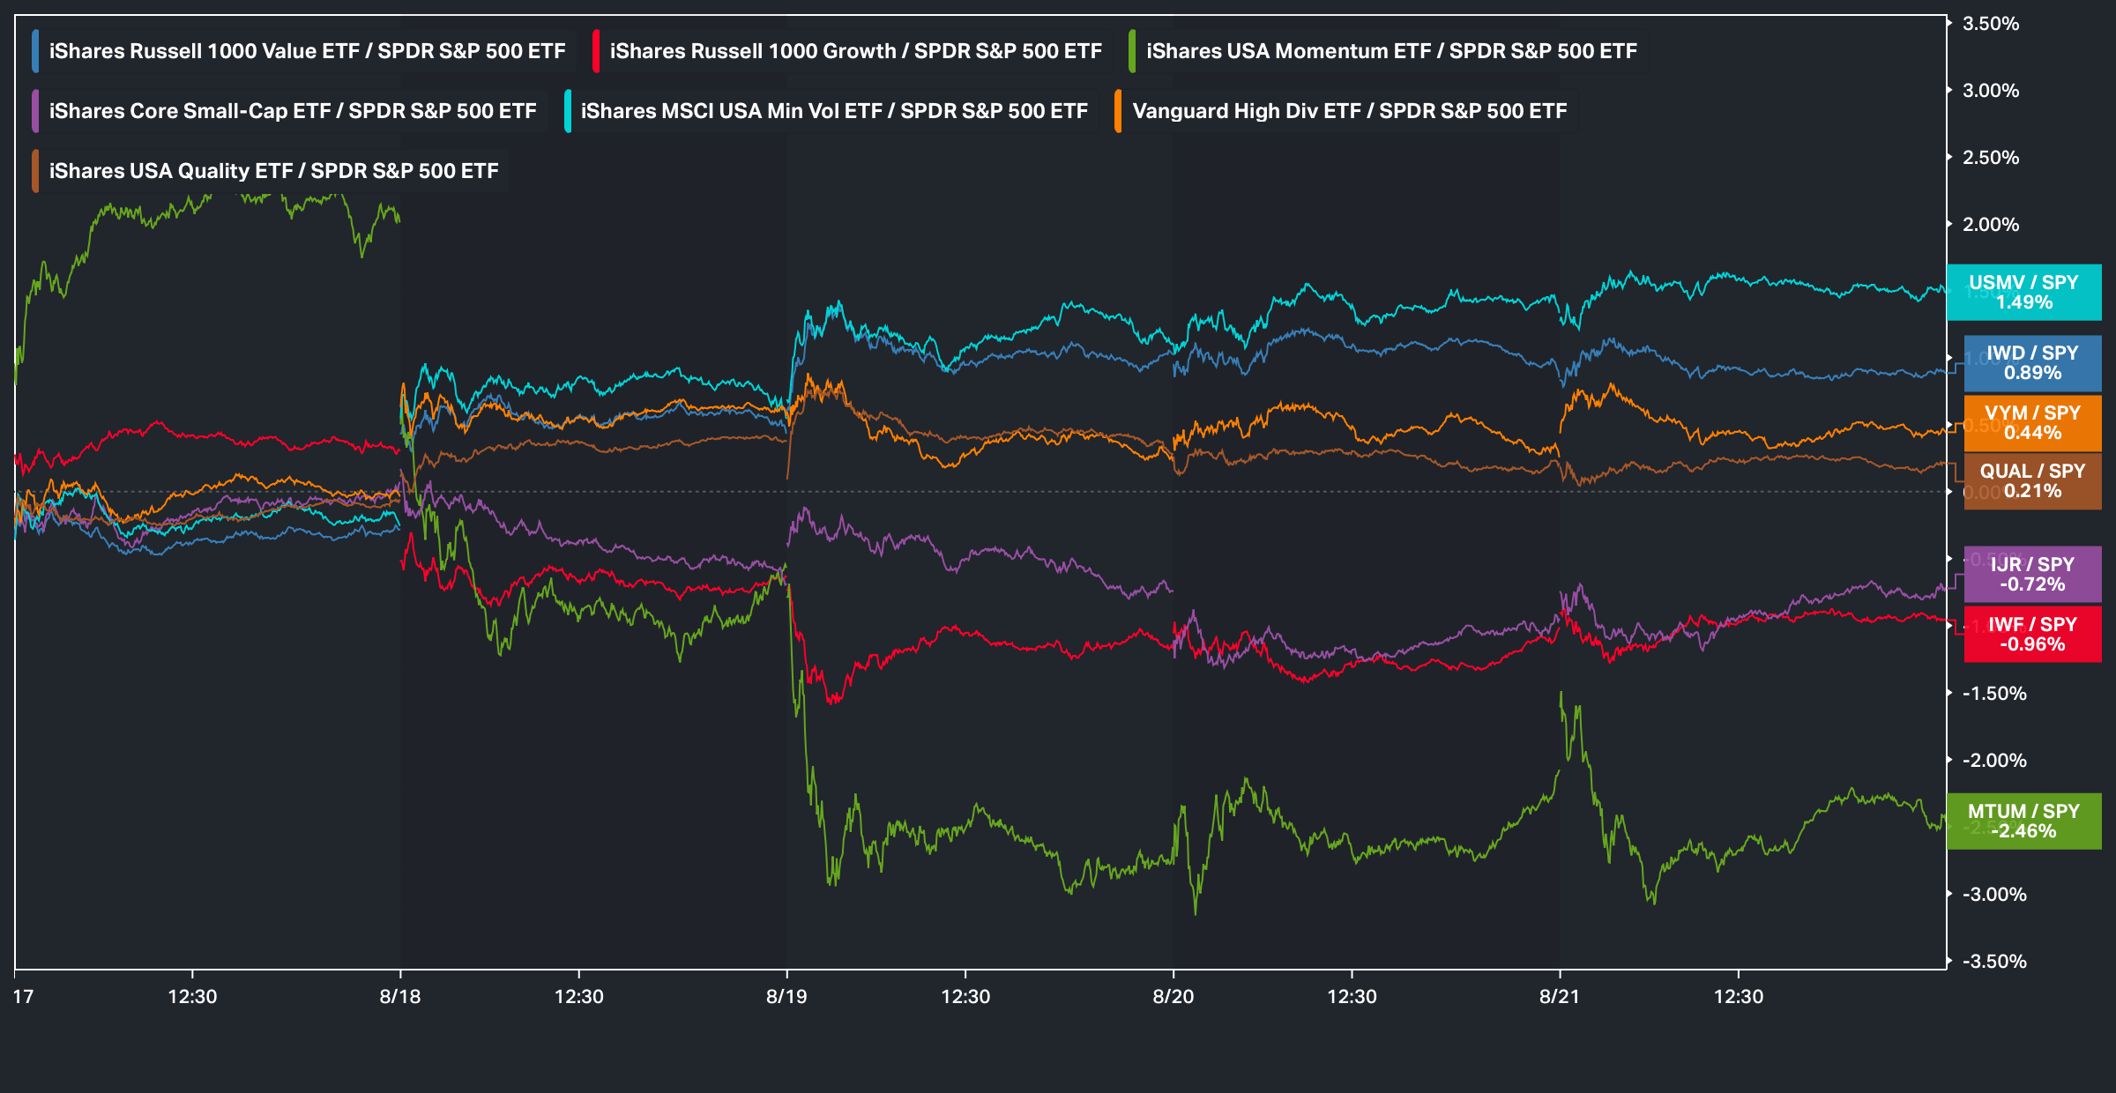Click the purple swatch beside Core Small-Cap ETF
This screenshot has height=1093, width=2116.
coord(35,111)
